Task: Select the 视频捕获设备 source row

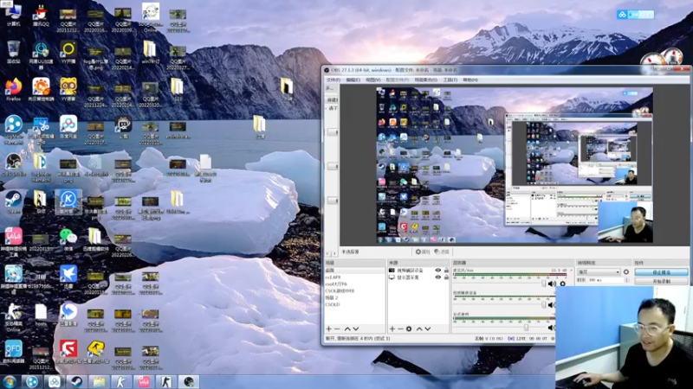Action: [418, 271]
